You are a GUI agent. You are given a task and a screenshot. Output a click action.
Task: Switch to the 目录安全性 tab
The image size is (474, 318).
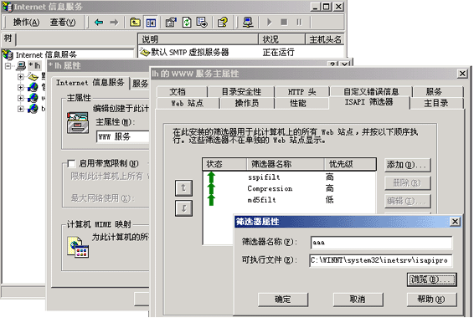coord(241,91)
